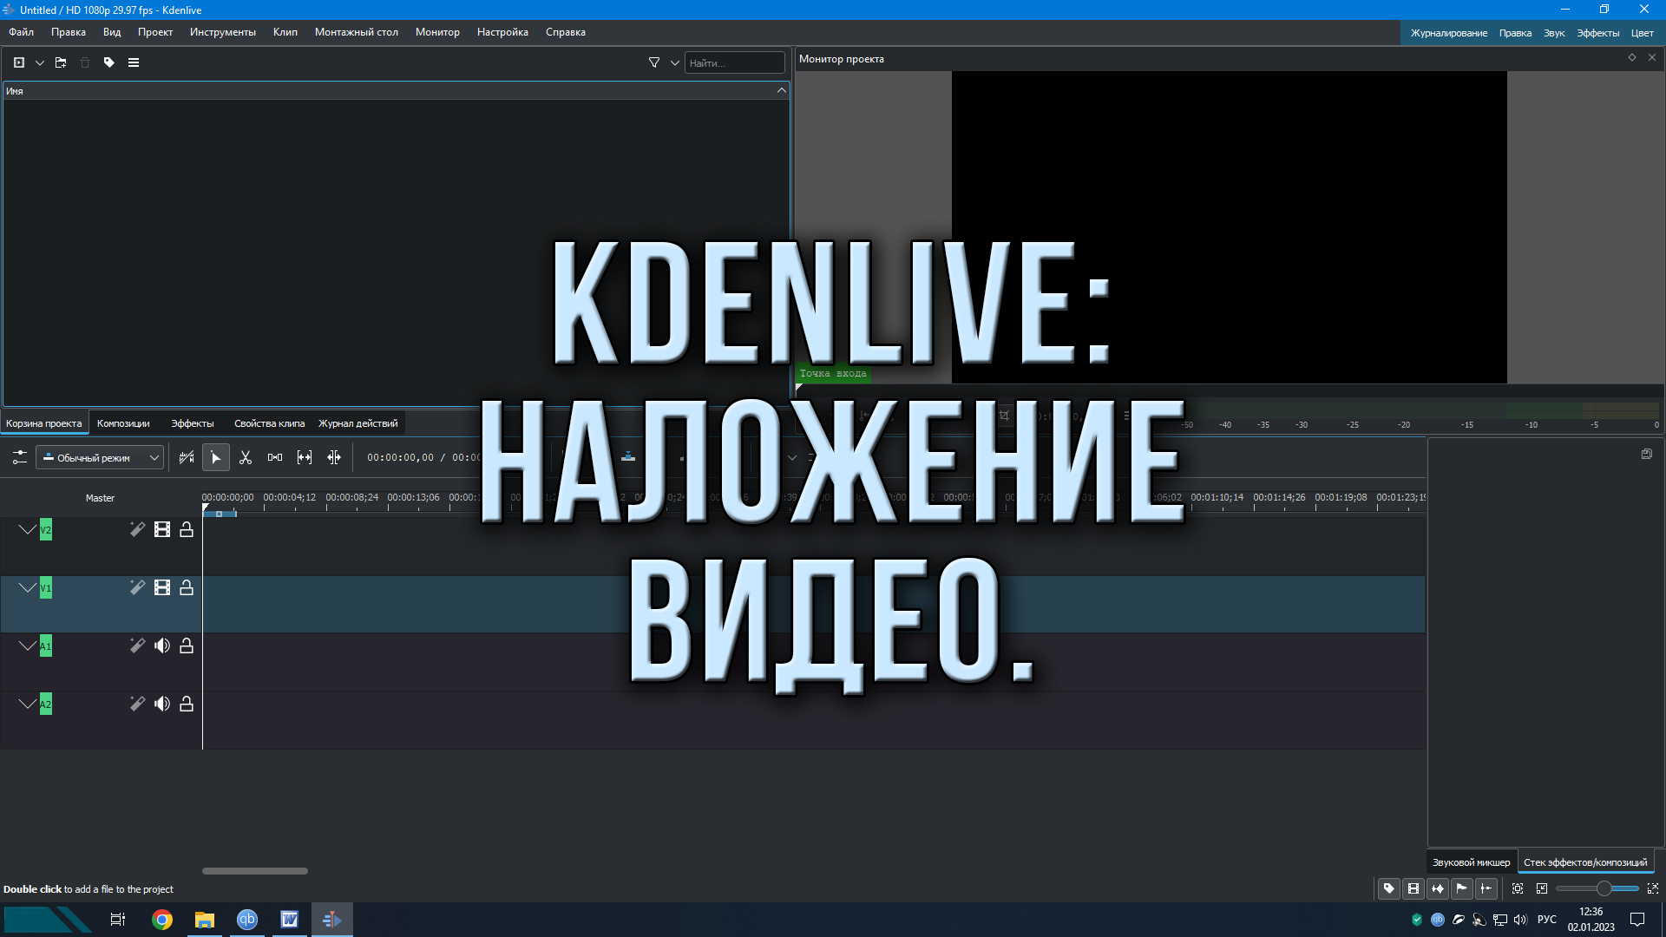The height and width of the screenshot is (937, 1666).
Task: Switch to the Эффекты panel tab
Action: (x=192, y=423)
